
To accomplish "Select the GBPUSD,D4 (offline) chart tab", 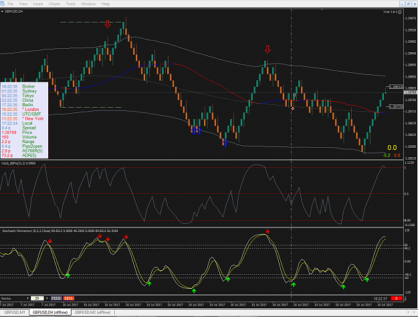I will pyautogui.click(x=50, y=312).
